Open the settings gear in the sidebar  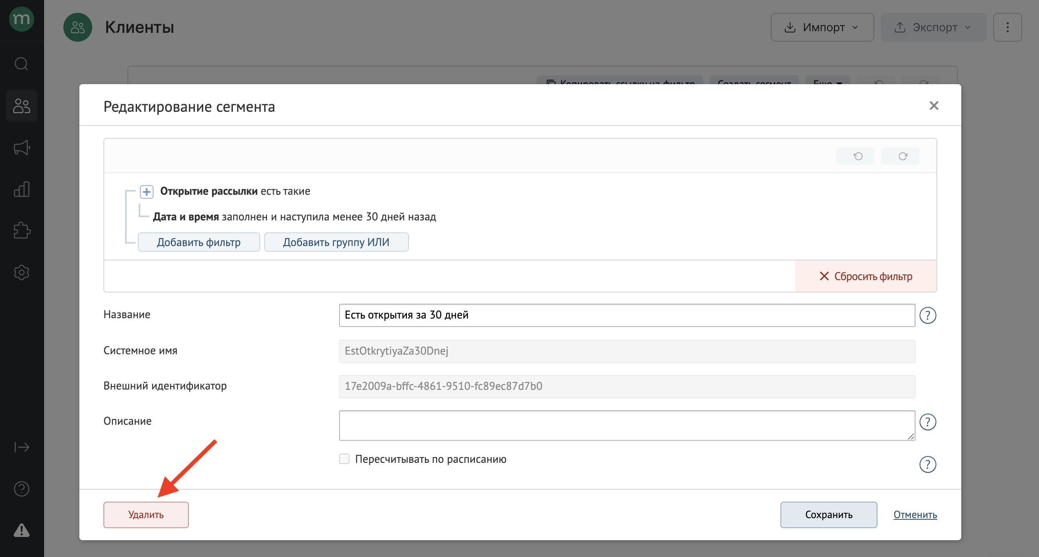(21, 272)
